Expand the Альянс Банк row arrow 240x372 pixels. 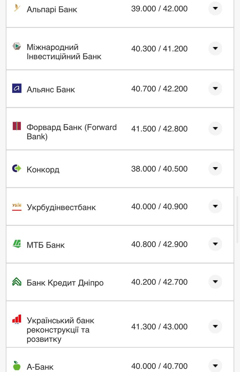[x=215, y=88]
